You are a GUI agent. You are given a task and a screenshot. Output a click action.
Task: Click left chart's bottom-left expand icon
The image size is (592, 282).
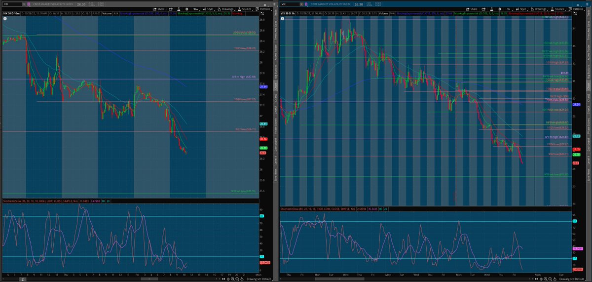coord(23,279)
